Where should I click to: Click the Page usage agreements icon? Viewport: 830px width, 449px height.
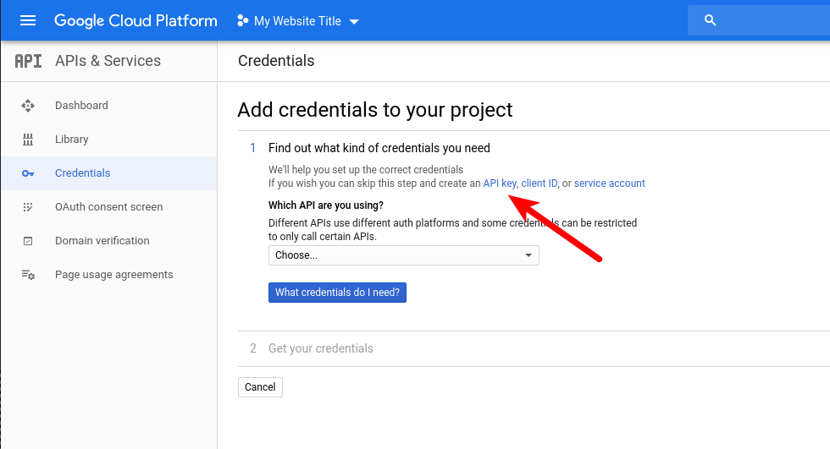click(x=28, y=275)
